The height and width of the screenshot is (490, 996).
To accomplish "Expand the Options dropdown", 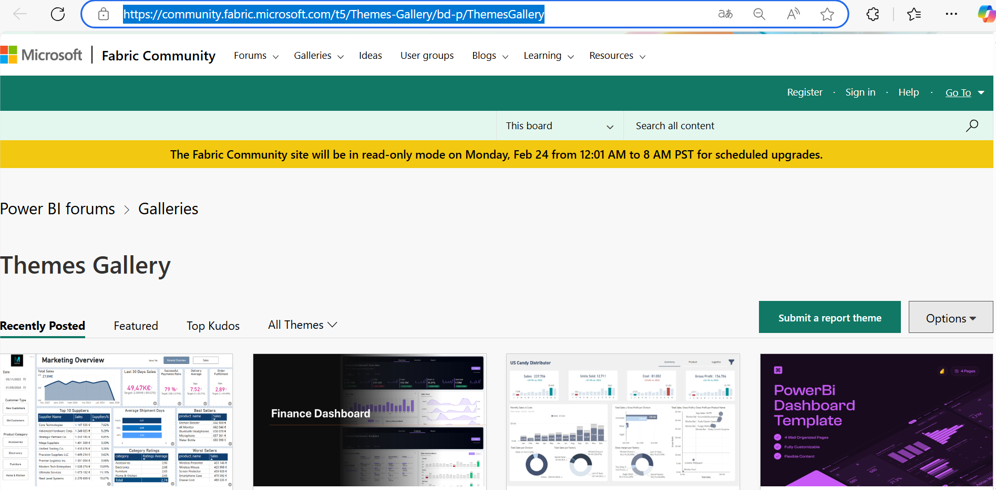I will [950, 318].
